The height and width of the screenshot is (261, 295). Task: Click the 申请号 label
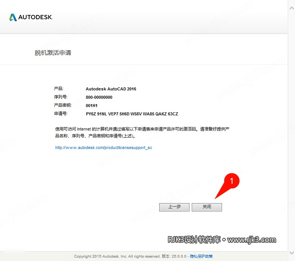point(61,113)
